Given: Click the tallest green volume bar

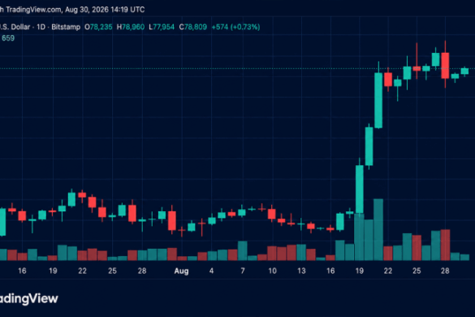Looking at the screenshot, I should tap(378, 230).
